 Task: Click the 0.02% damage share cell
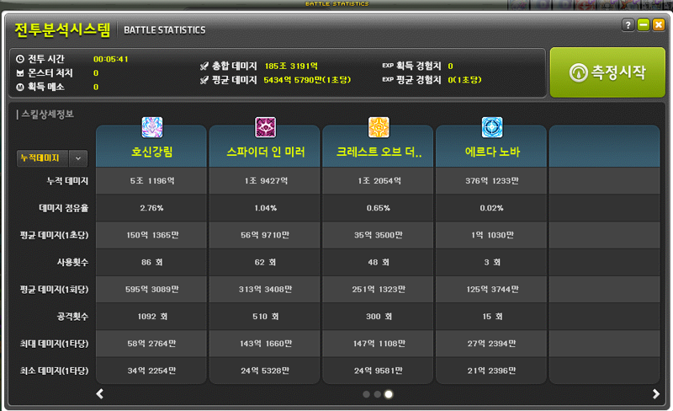pos(491,208)
